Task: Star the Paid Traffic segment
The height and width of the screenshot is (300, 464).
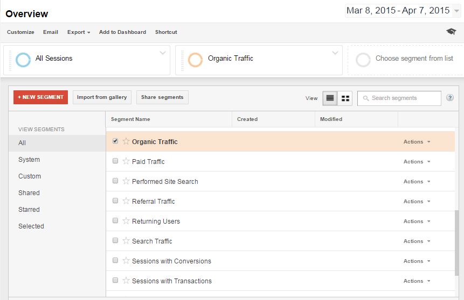Action: (x=126, y=161)
